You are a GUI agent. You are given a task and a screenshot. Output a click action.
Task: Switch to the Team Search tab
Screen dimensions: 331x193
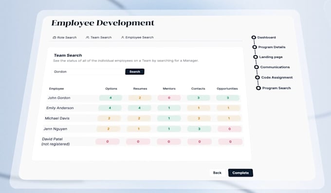click(99, 37)
